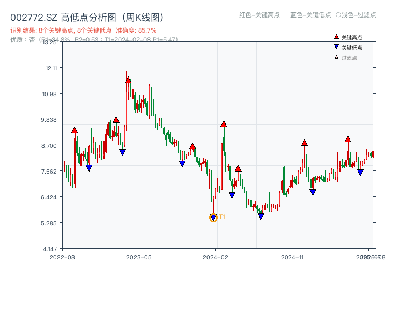Click the blue key-low marker at the lowest trough
Viewport: 414px width, 310px height.
click(213, 218)
